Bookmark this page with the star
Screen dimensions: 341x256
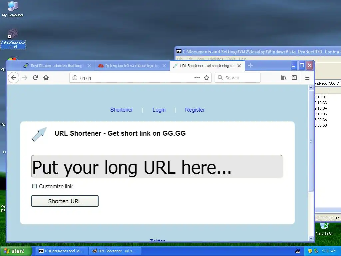(x=206, y=78)
